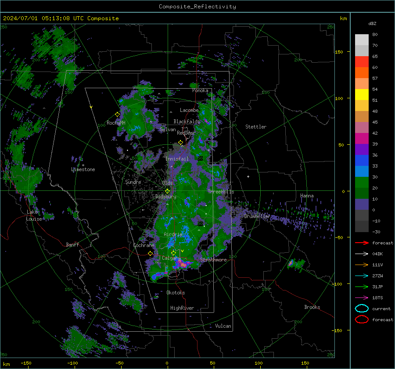
Task: Click the green 31JP arrow legend icon
Action: 362,287
